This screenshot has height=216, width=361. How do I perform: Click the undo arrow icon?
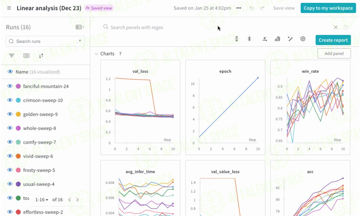point(251,8)
